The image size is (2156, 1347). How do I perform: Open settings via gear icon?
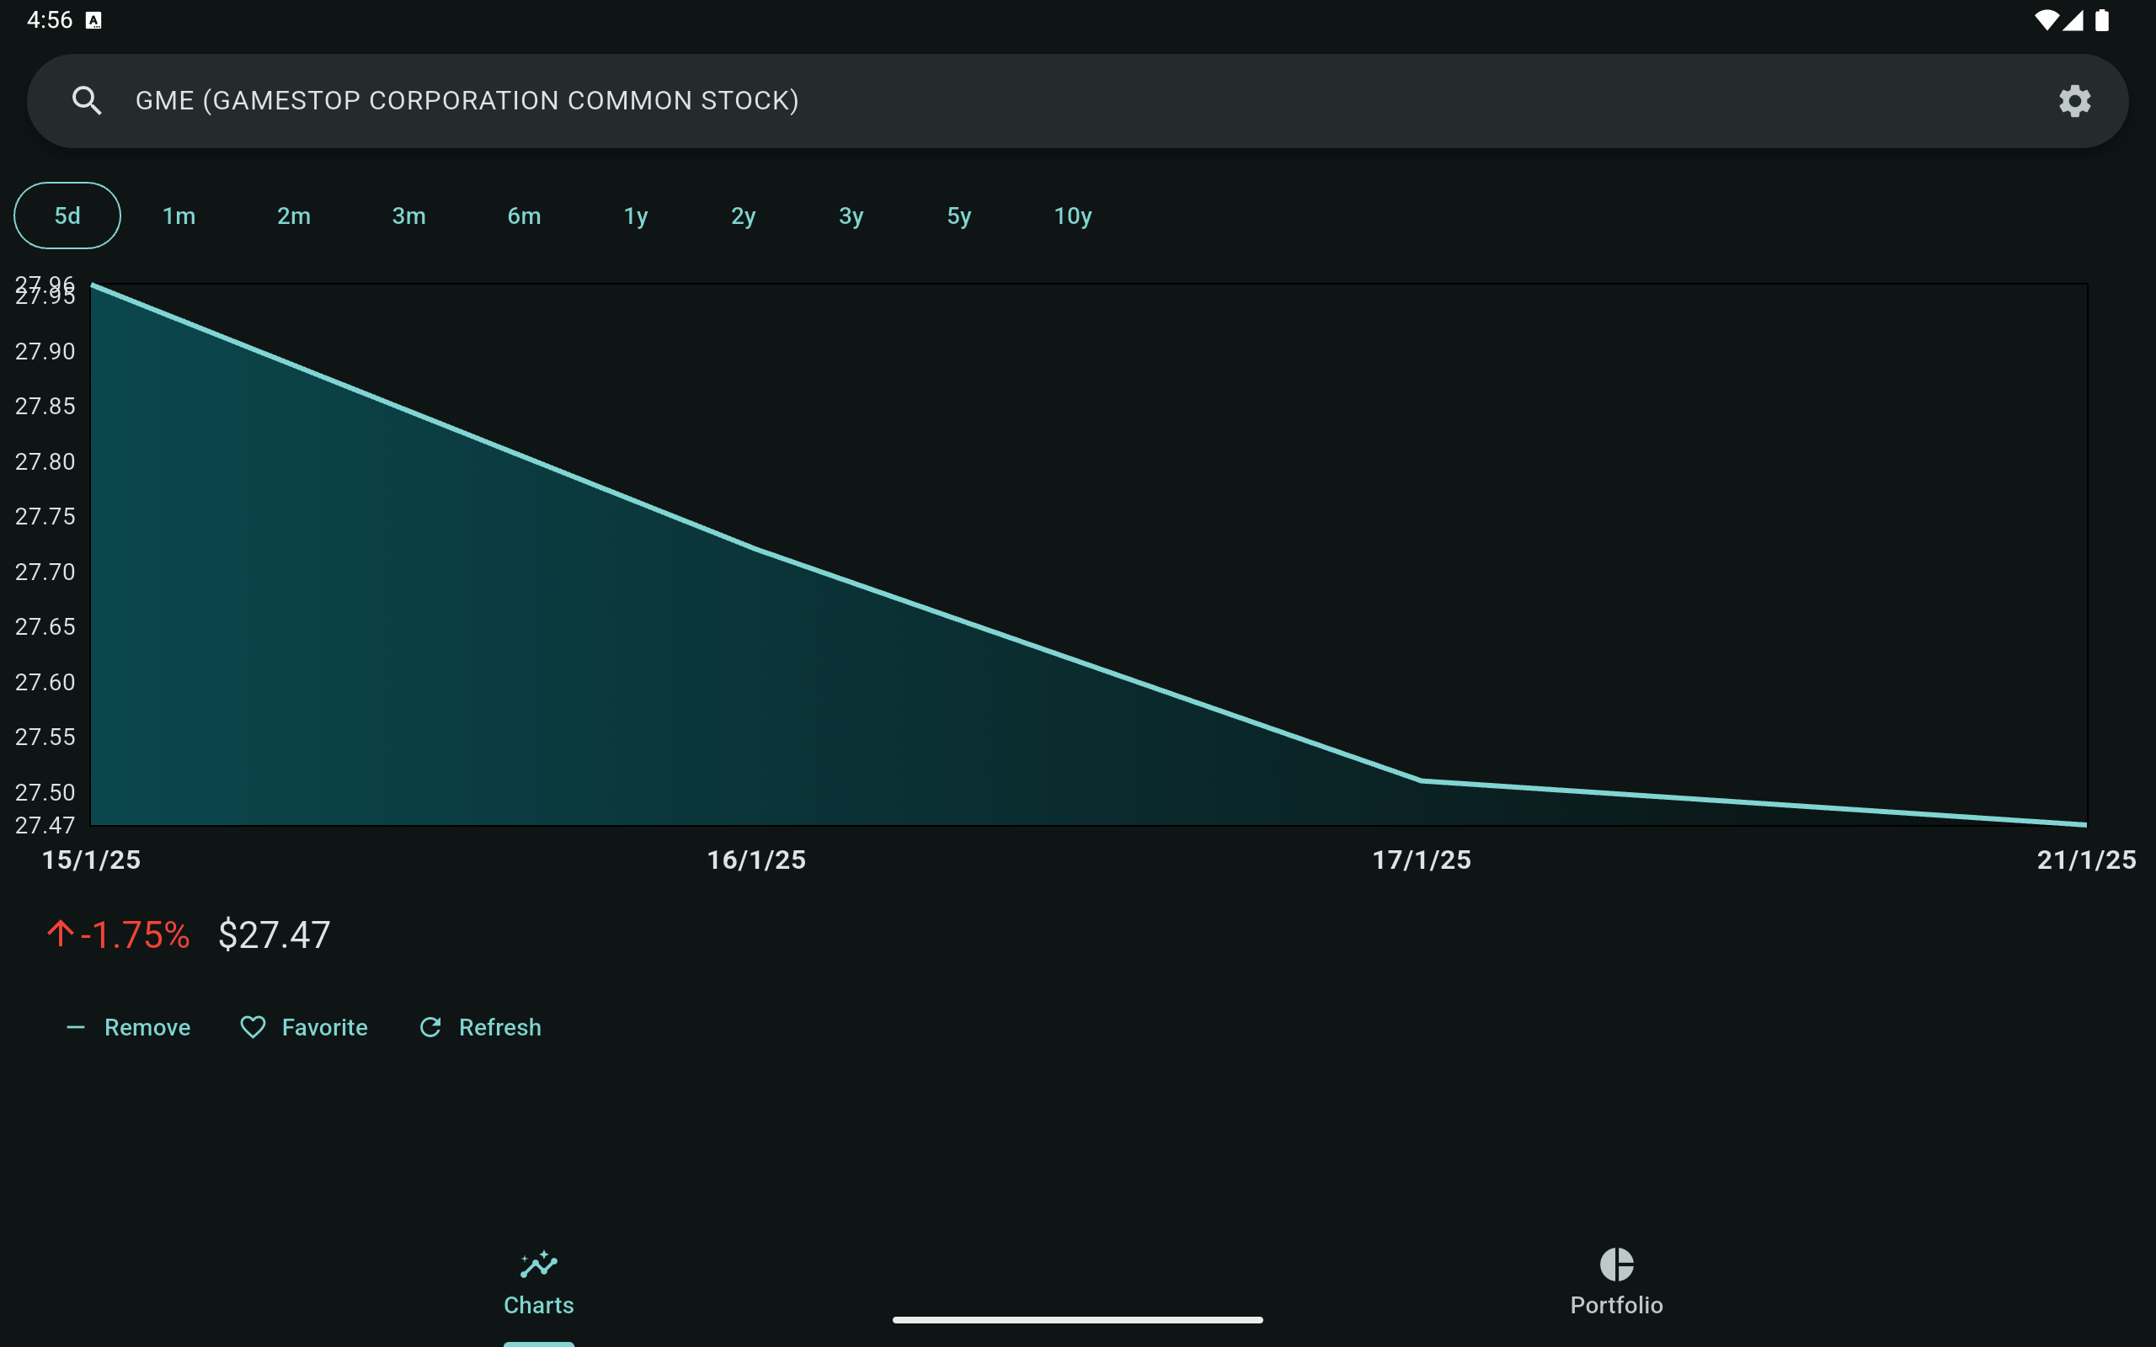pyautogui.click(x=2074, y=101)
